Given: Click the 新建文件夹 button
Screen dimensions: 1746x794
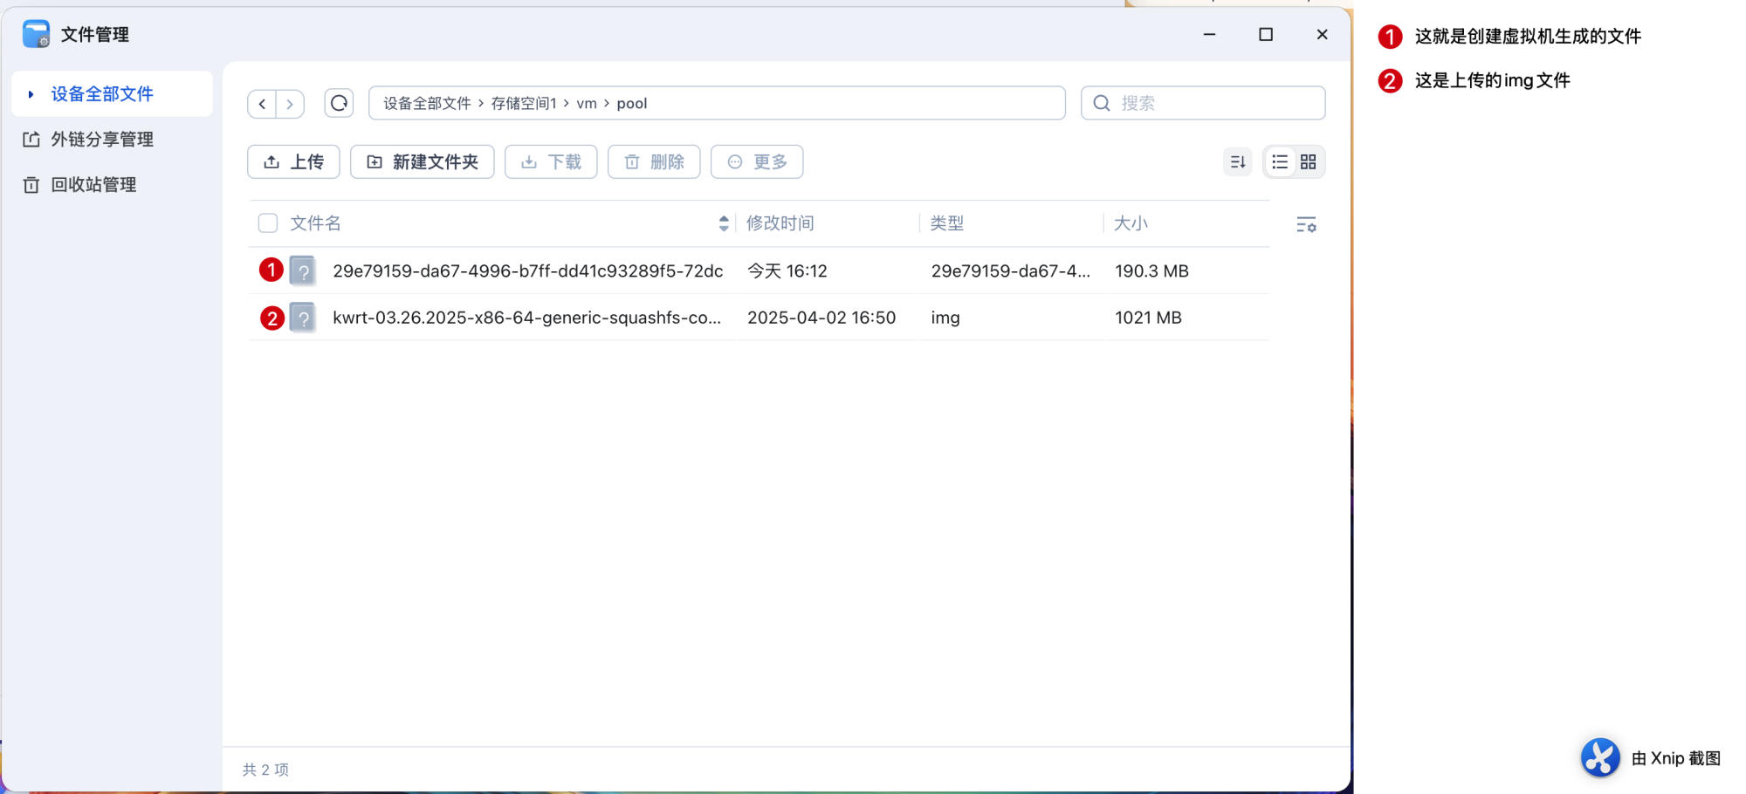Looking at the screenshot, I should [x=423, y=162].
